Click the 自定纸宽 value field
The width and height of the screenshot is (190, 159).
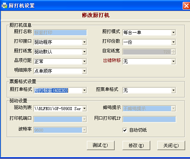(x=147, y=52)
